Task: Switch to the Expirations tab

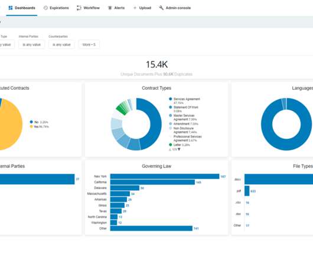Action: (x=56, y=8)
